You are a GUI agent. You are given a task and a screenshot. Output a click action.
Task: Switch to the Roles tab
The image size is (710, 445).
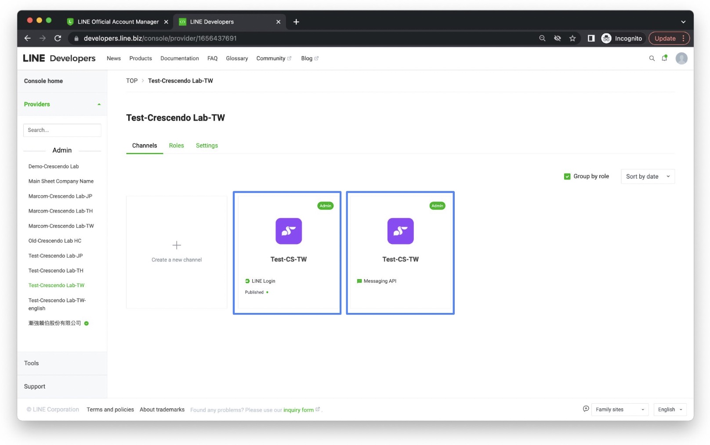[x=176, y=145]
